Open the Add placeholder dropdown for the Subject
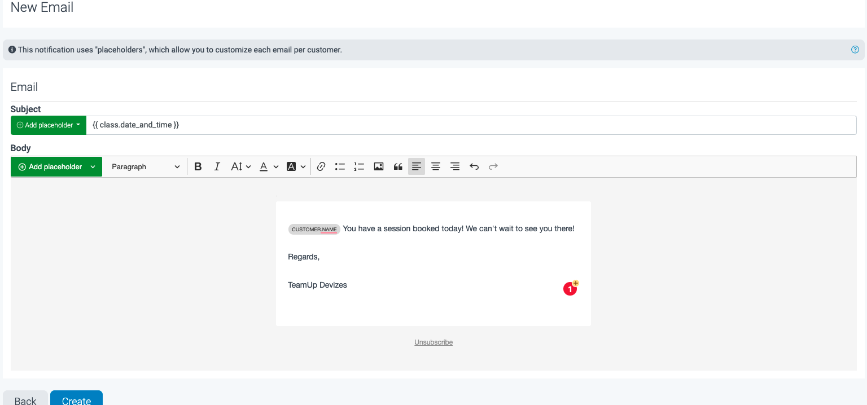Viewport: 867px width, 405px height. tap(48, 125)
